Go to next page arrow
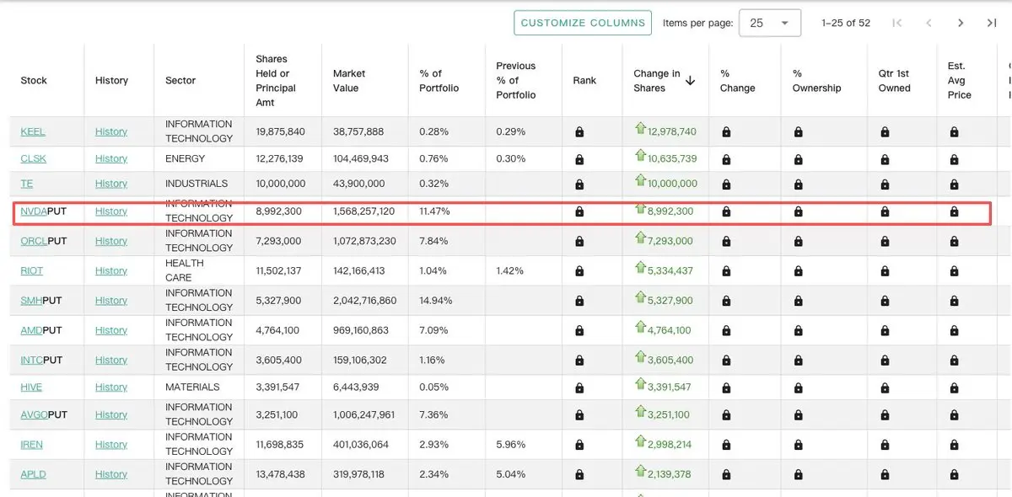 click(961, 23)
